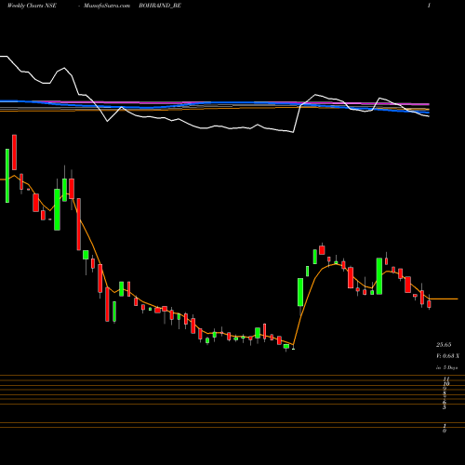This screenshot has width=465, height=465.
Task: Click axis label 5 on the lower scale
Action: (x=445, y=407)
